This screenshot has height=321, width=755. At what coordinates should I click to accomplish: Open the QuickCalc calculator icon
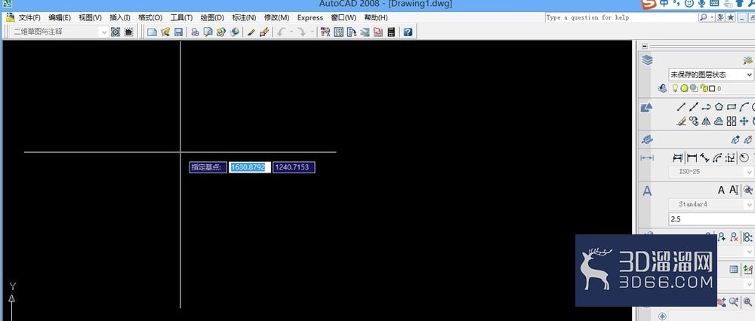pos(391,32)
